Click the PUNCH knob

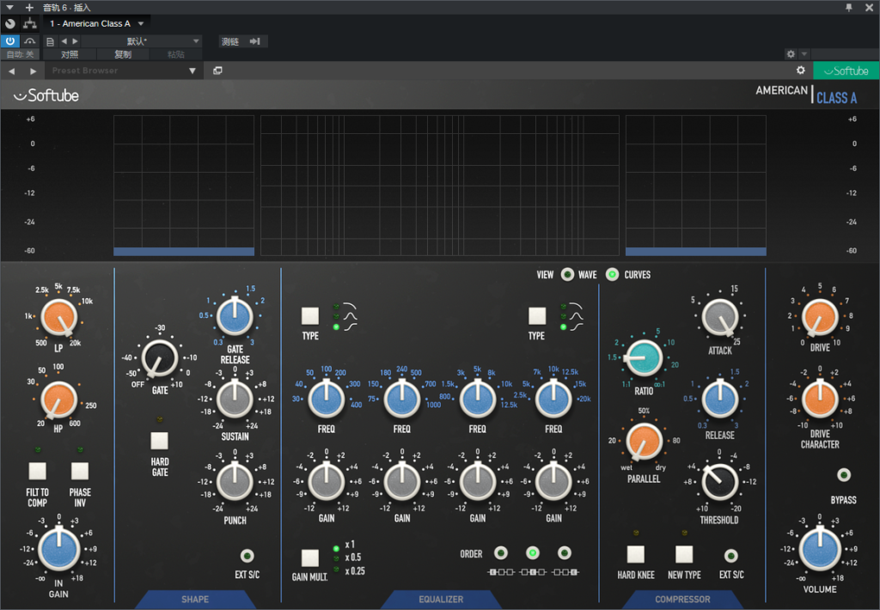235,482
